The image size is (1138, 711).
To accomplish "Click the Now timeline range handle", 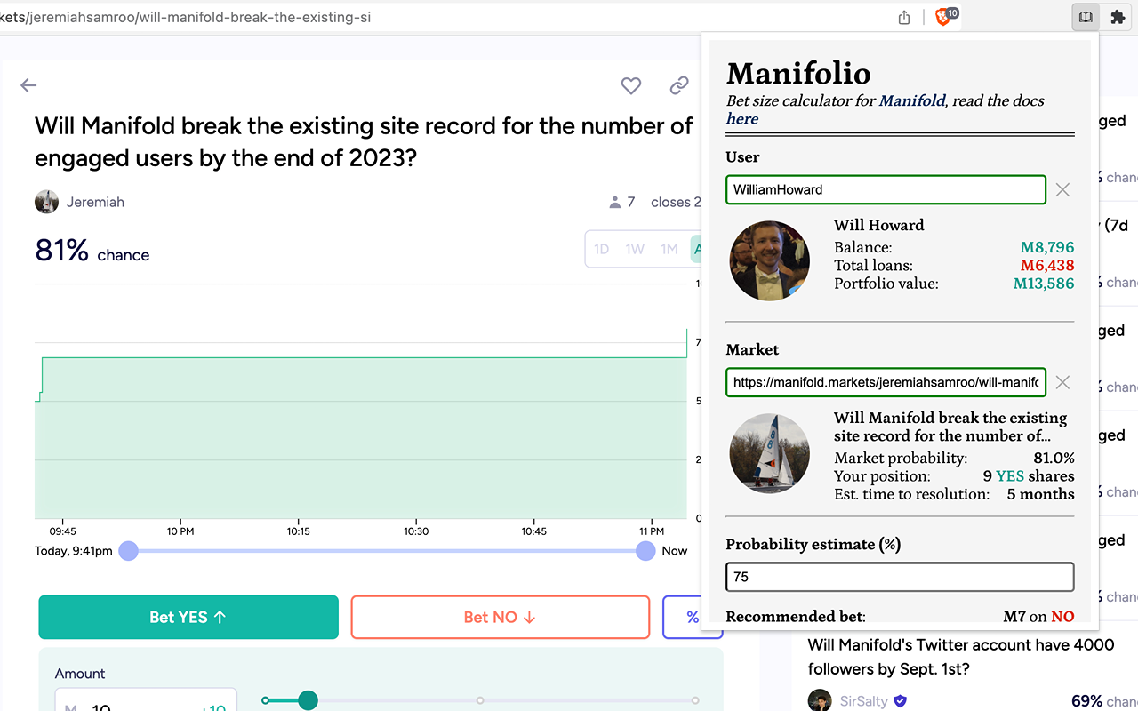I will [x=645, y=551].
